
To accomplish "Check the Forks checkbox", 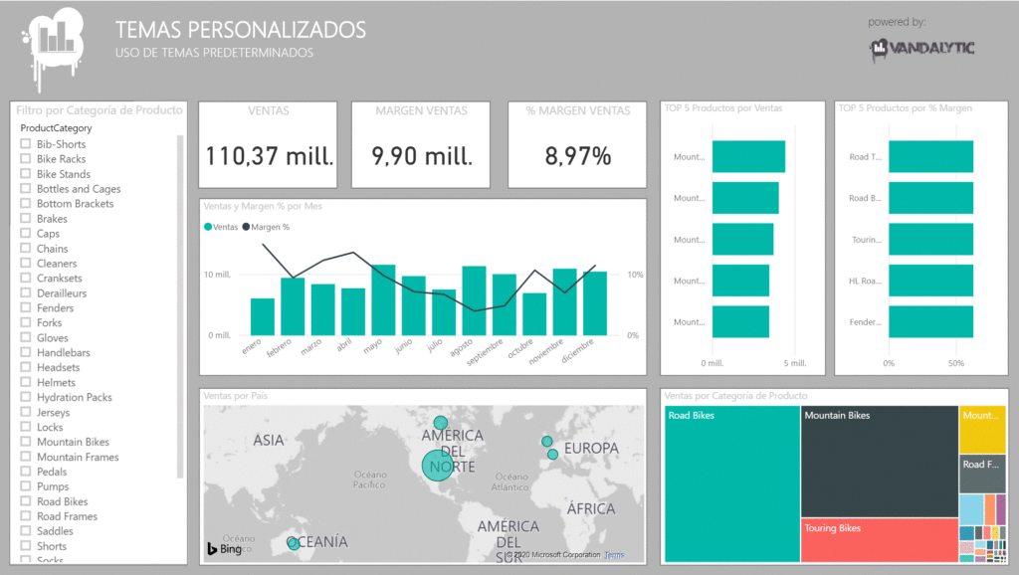I will [25, 323].
